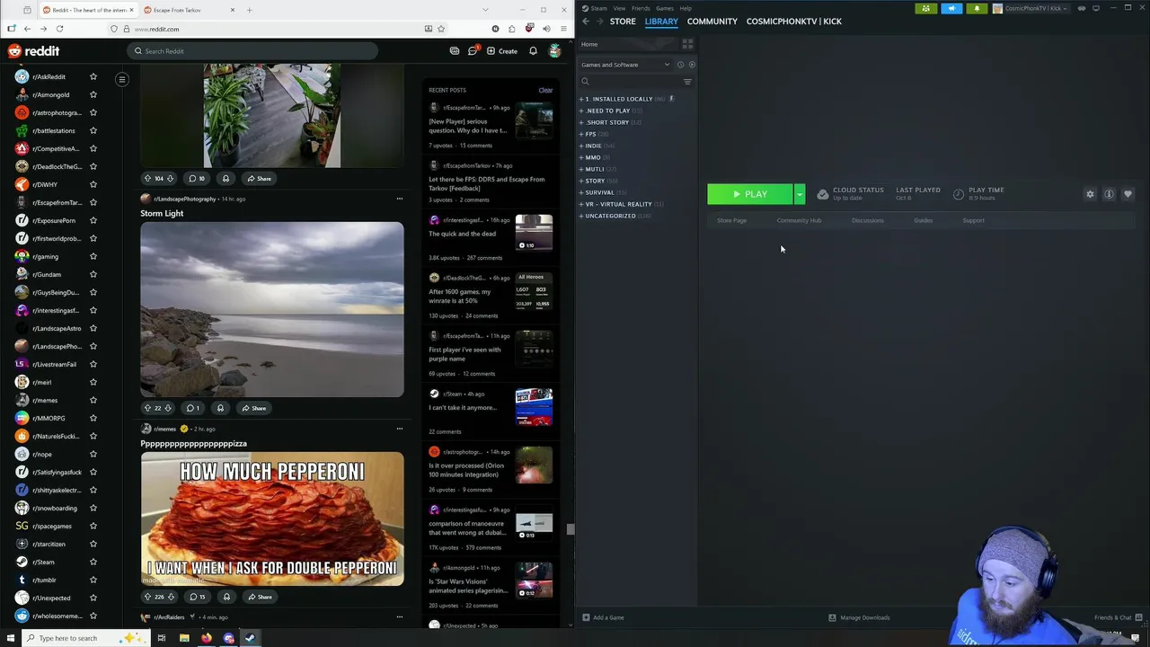Viewport: 1150px width, 647px height.
Task: Open game settings gear in Steam
Action: click(1090, 194)
